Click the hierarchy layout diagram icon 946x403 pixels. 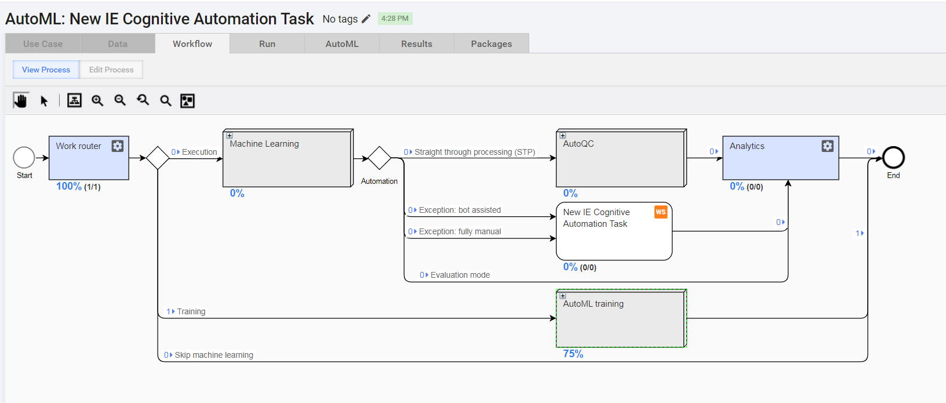point(74,100)
